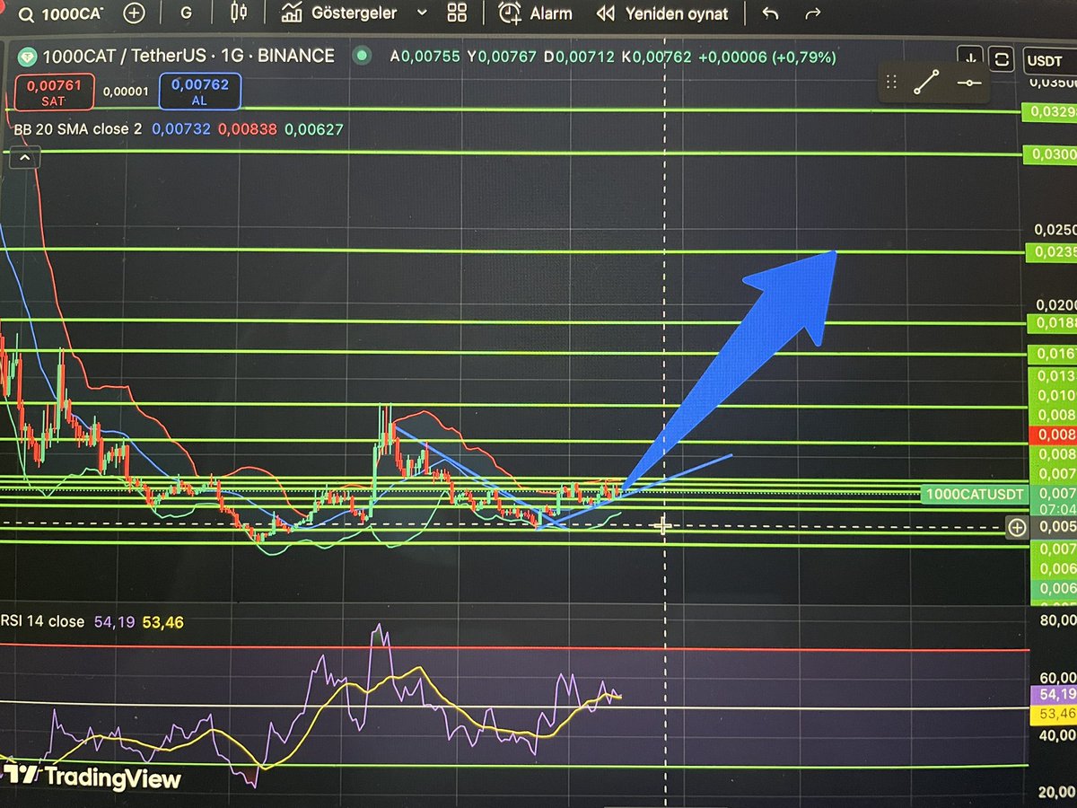Click the green market status dot
This screenshot has width=1077, height=808.
[x=361, y=56]
